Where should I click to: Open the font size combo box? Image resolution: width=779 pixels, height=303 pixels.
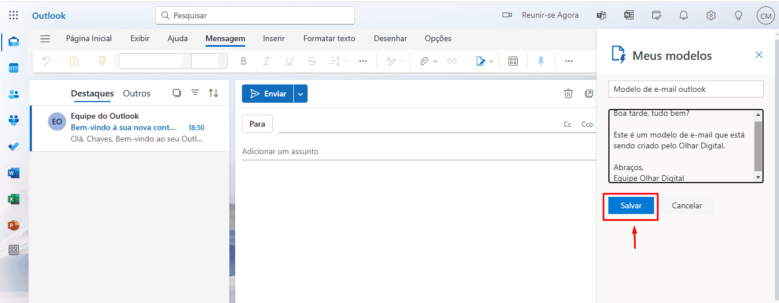(209, 61)
